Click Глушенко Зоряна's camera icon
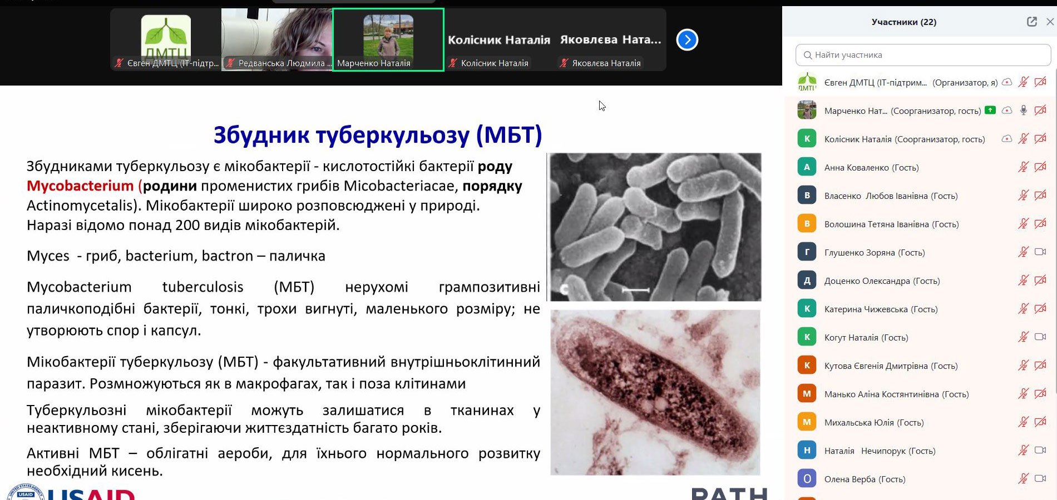 coord(1040,252)
